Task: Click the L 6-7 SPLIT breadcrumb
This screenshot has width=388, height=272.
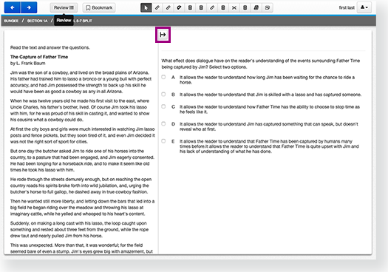Action: [83, 21]
